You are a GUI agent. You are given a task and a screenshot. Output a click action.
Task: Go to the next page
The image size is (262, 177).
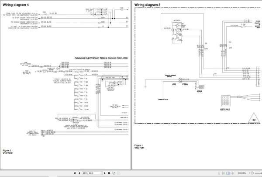pyautogui.click(x=105, y=173)
